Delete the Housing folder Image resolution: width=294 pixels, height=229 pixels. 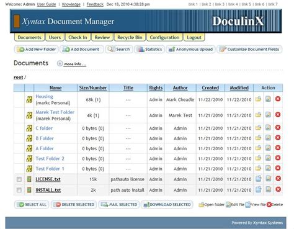coord(278,99)
